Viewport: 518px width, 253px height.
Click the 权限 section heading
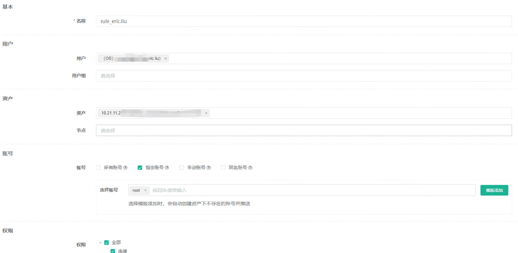click(x=8, y=231)
